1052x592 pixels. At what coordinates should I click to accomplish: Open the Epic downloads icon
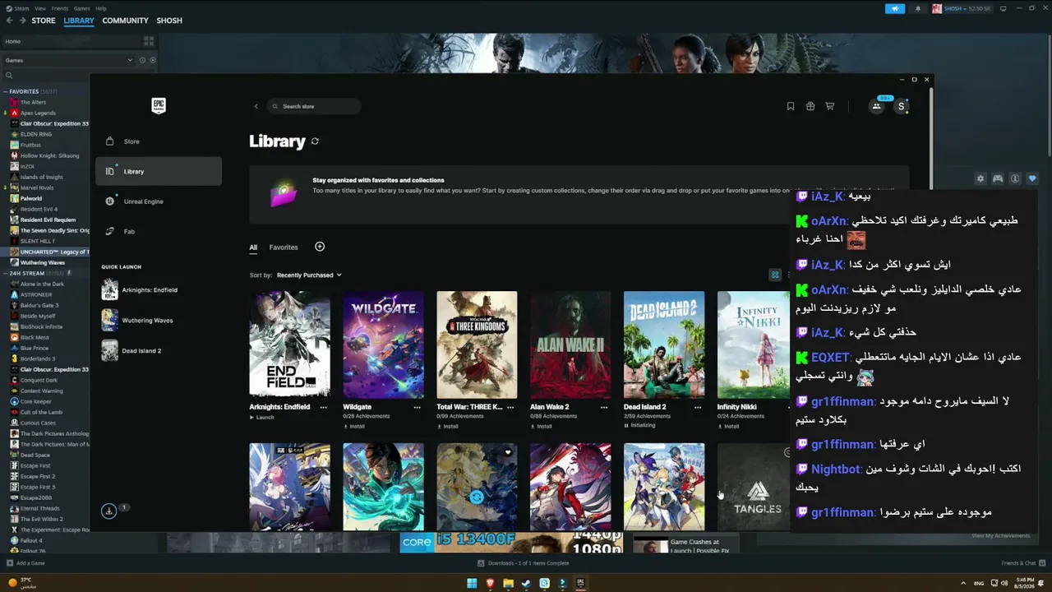pos(108,511)
